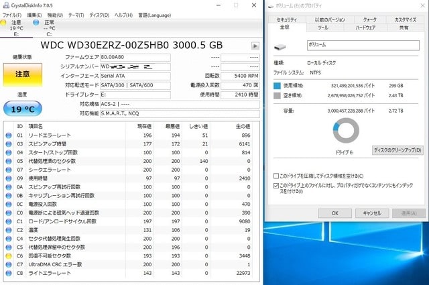Click the volume label input field
This screenshot has height=285, width=429.
pos(363,45)
